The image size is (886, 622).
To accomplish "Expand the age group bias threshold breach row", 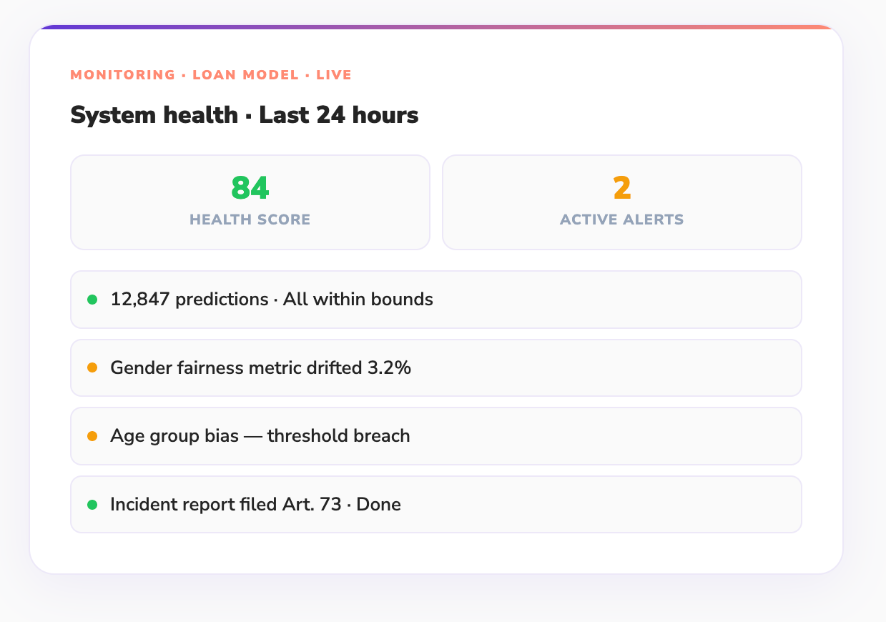I will point(436,435).
